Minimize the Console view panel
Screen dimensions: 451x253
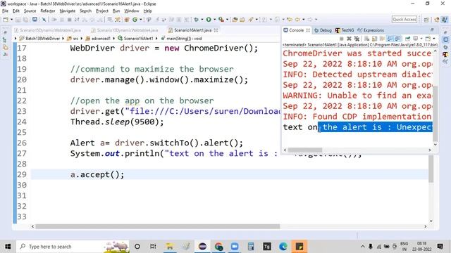point(432,30)
